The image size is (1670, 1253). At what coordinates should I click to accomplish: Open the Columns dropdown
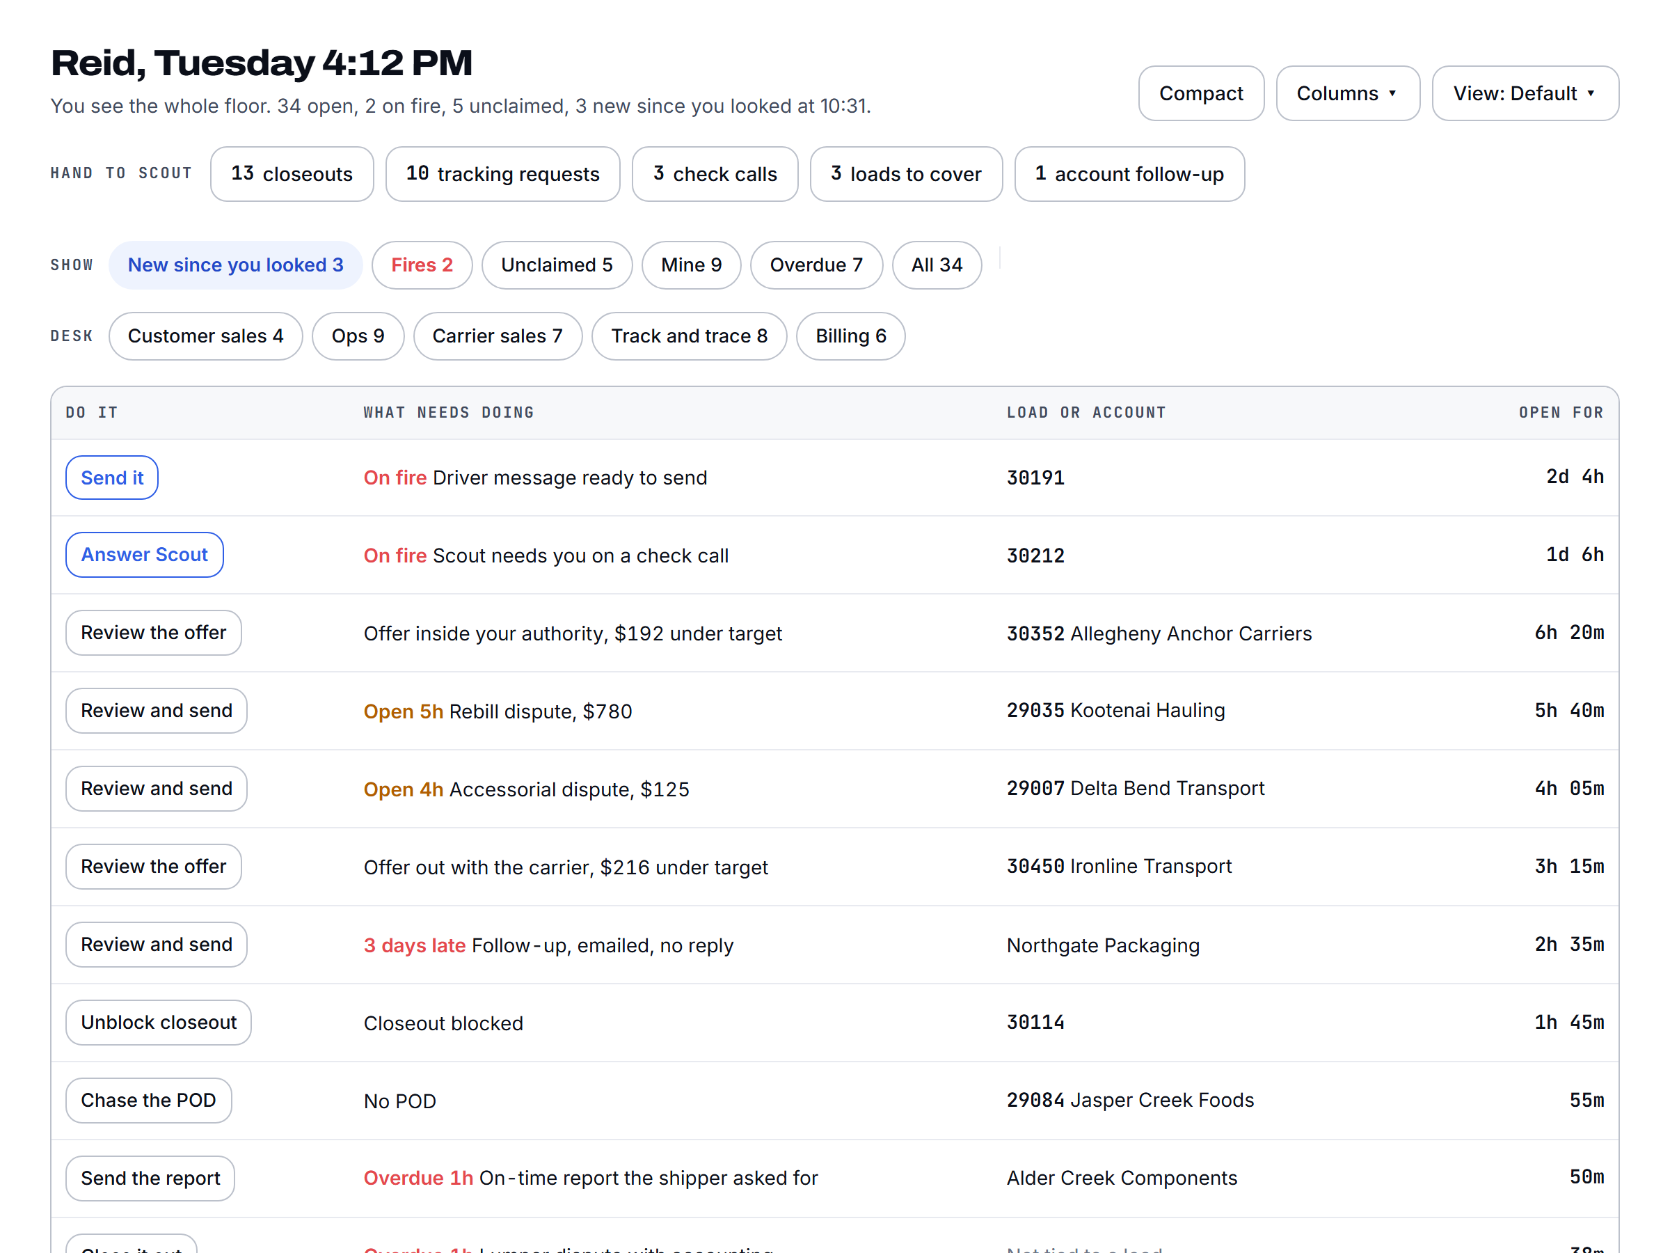tap(1347, 93)
